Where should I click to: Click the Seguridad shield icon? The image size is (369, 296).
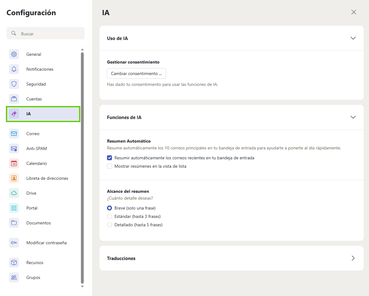14,84
